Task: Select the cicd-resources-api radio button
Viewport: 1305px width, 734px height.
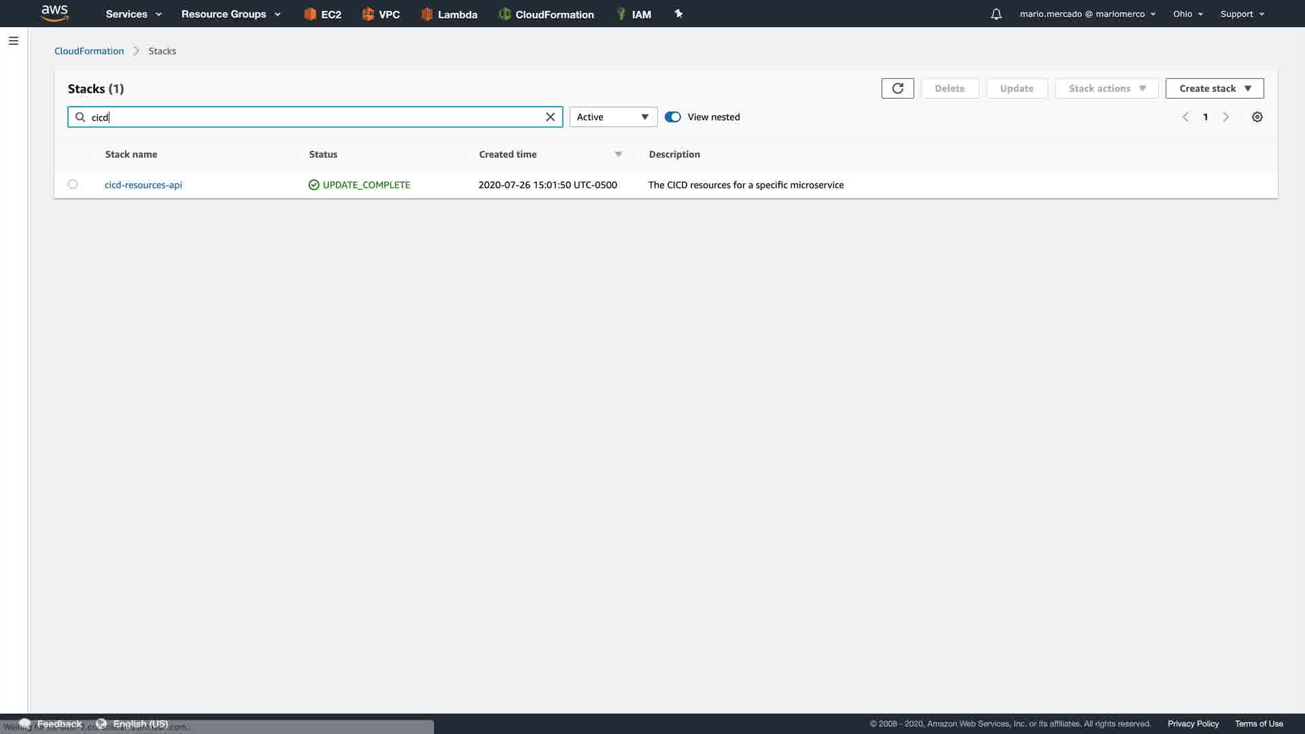Action: click(x=73, y=184)
